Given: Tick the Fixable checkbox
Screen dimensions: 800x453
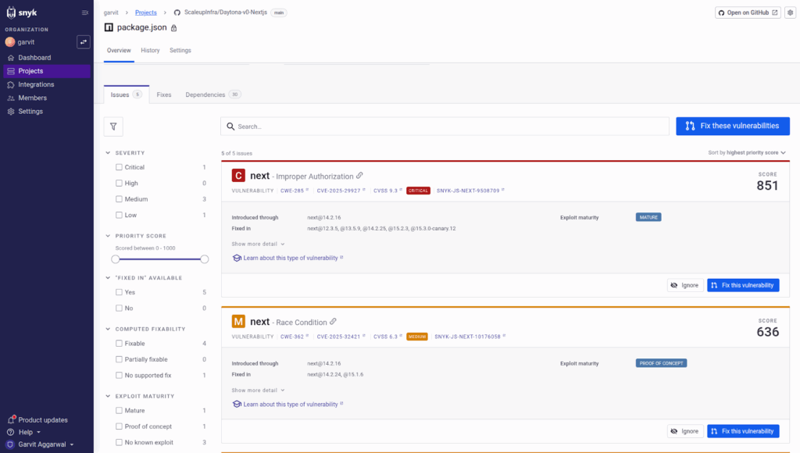Looking at the screenshot, I should pyautogui.click(x=119, y=344).
